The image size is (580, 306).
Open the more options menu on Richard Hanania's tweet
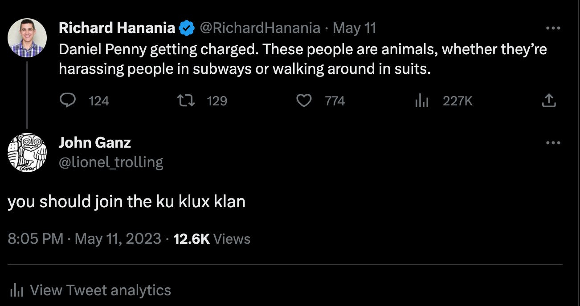553,28
